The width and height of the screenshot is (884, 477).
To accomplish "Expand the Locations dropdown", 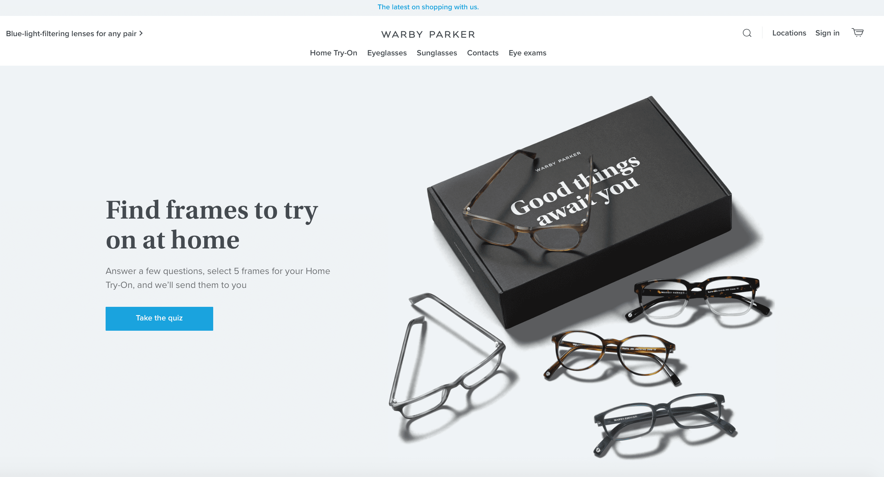I will [789, 32].
